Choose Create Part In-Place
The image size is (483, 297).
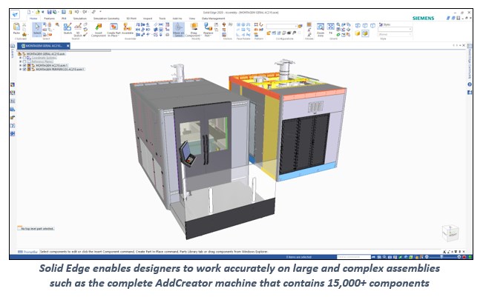pyautogui.click(x=114, y=30)
